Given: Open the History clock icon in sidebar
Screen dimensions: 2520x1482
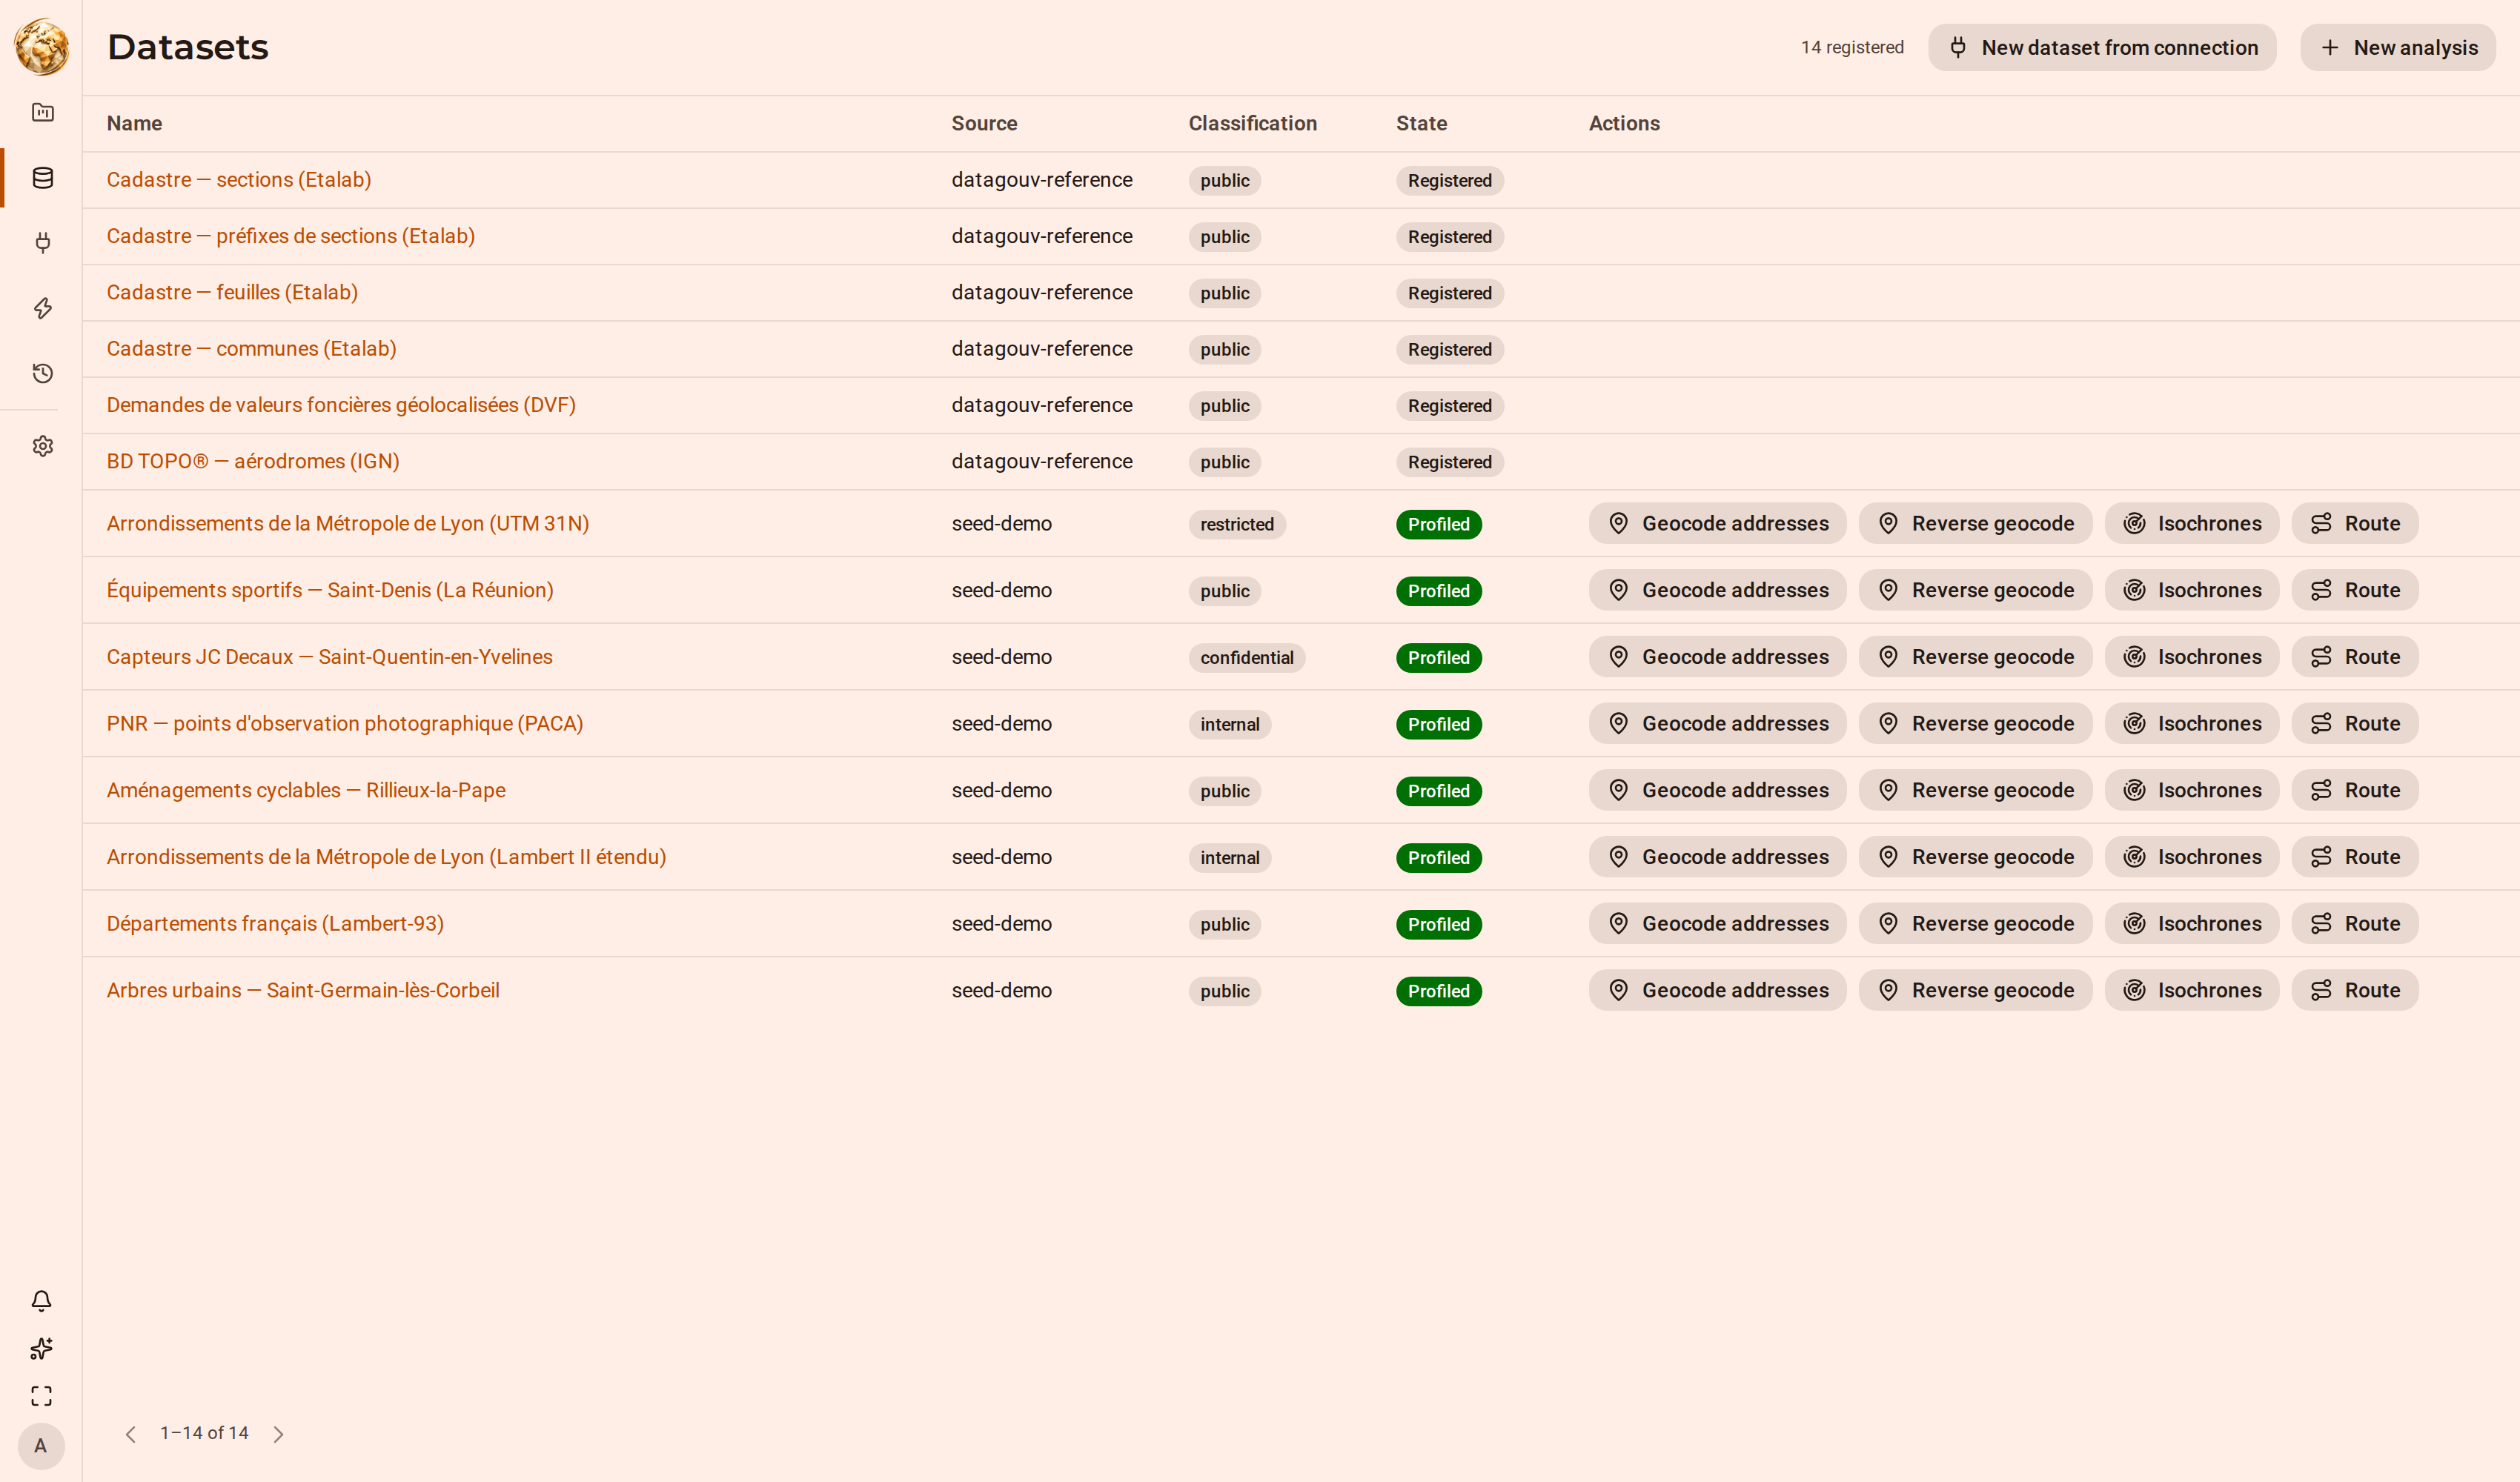Looking at the screenshot, I should [x=42, y=373].
